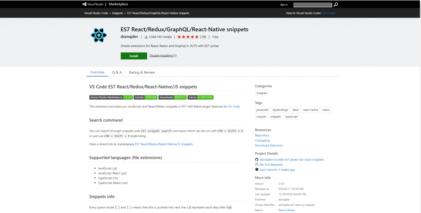
Task: Click 'Last updated' date 12/19/2019
Action: (x=292, y=194)
